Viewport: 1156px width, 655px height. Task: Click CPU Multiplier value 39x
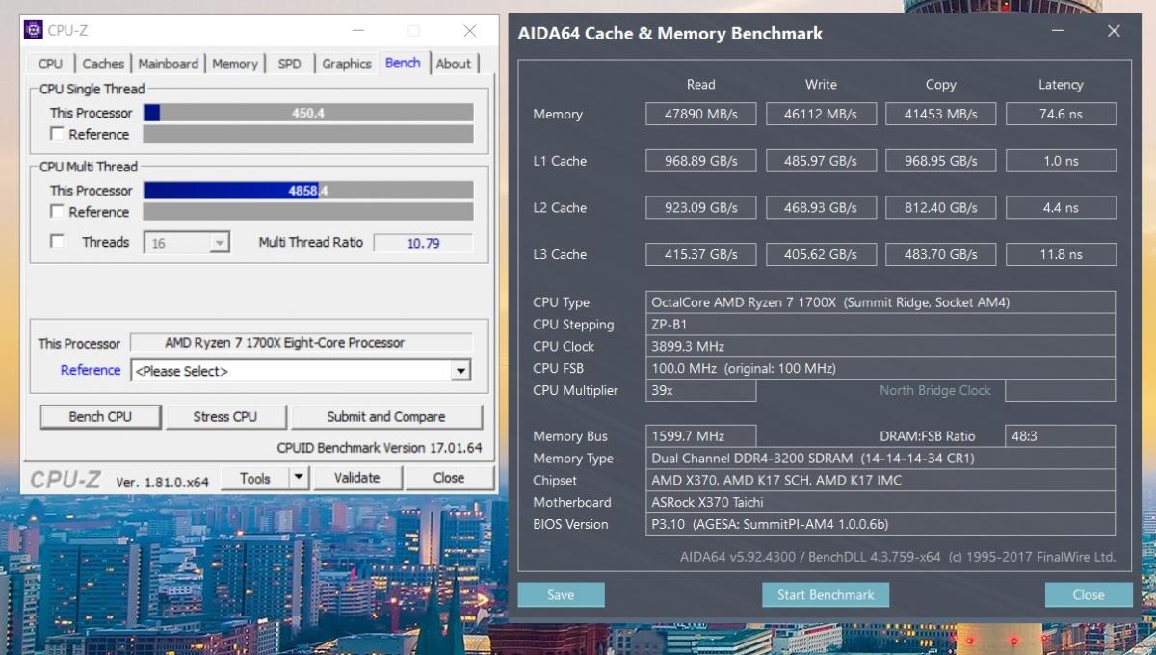pyautogui.click(x=701, y=390)
